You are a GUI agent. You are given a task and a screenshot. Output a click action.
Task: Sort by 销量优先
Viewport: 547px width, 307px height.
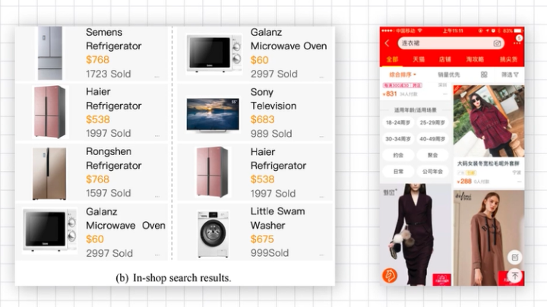coord(449,74)
